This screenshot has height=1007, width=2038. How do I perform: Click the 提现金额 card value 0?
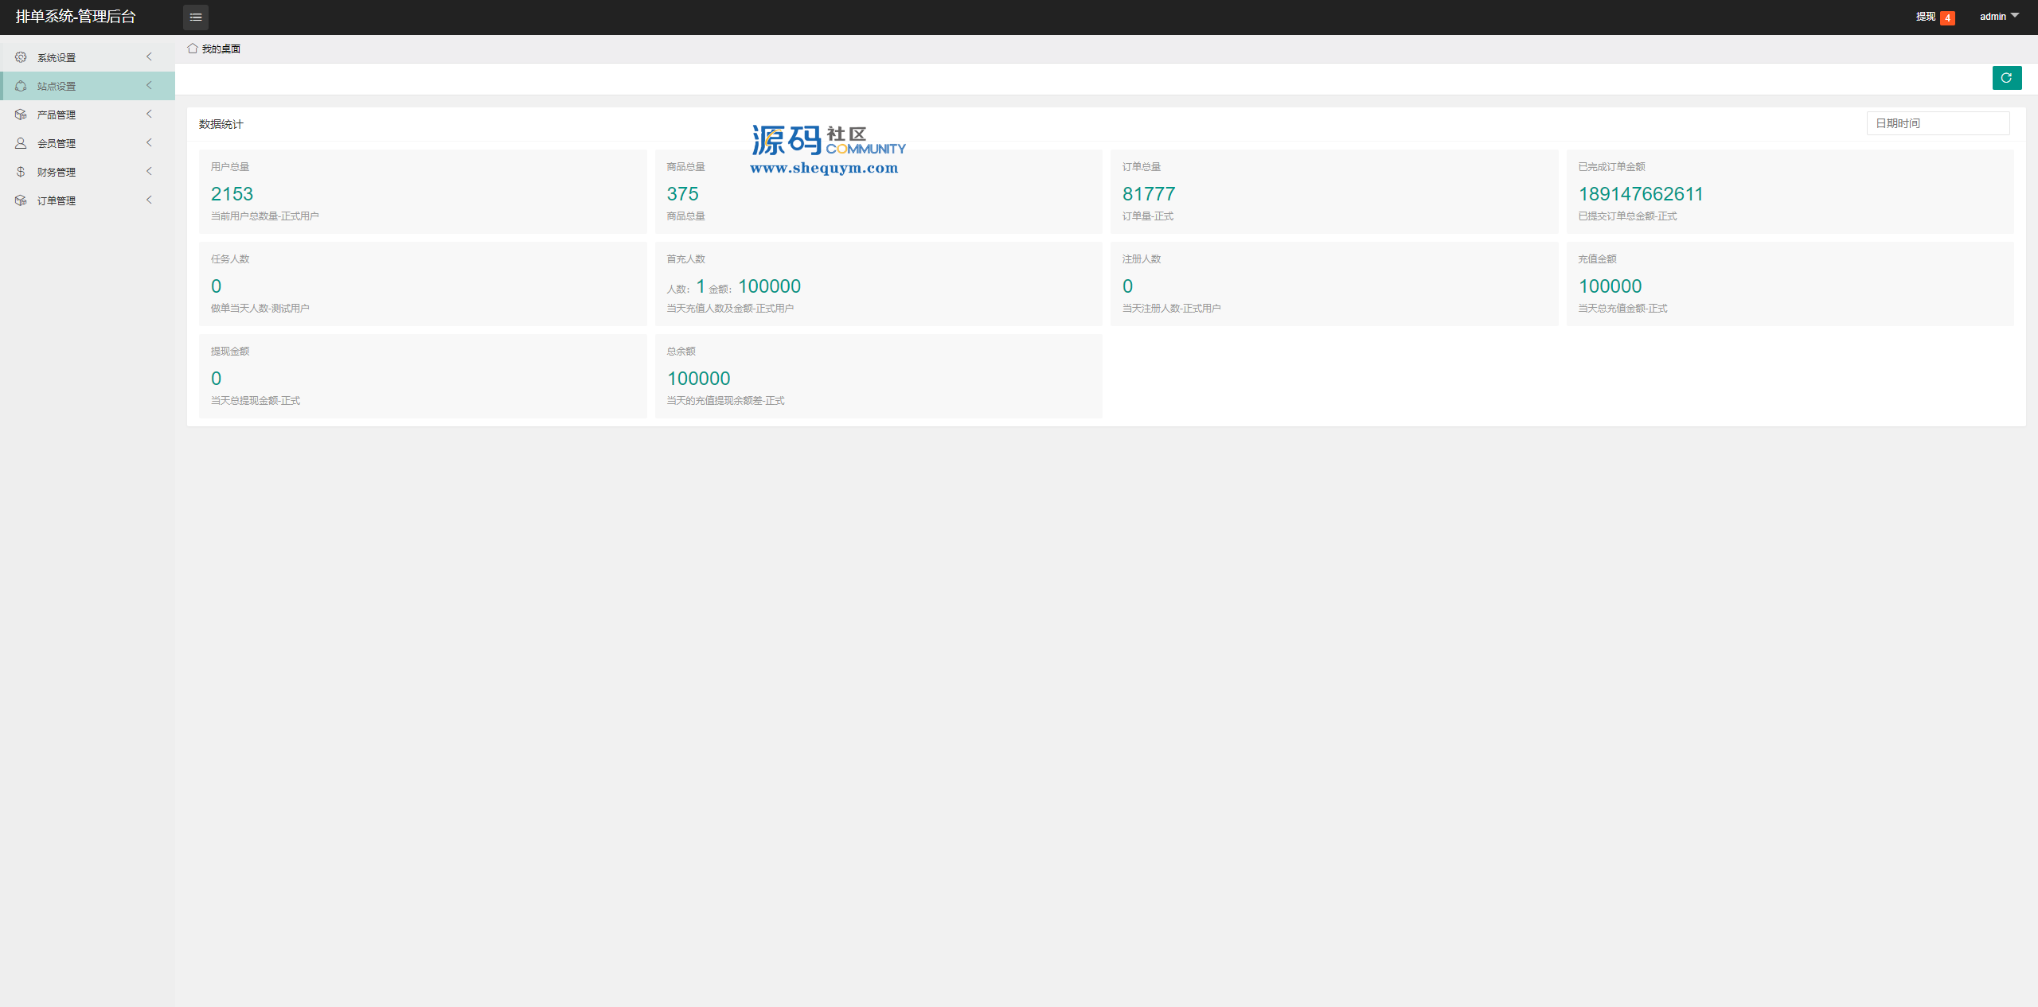[216, 379]
